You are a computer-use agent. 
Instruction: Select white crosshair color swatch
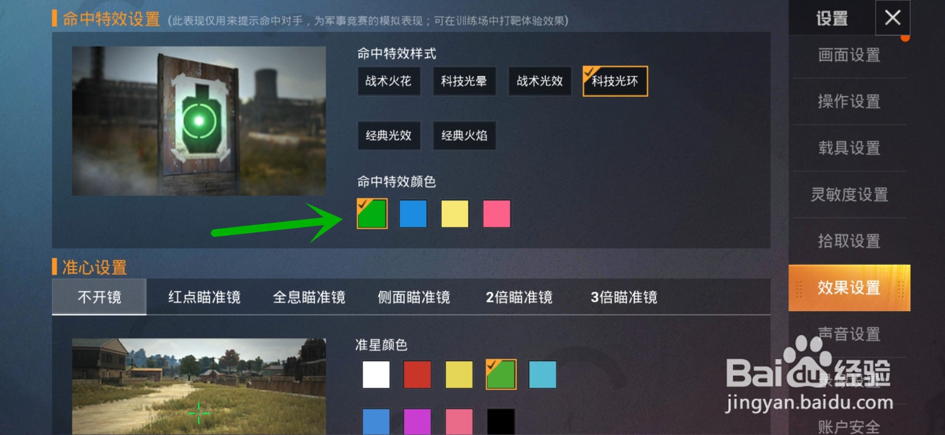tap(376, 374)
